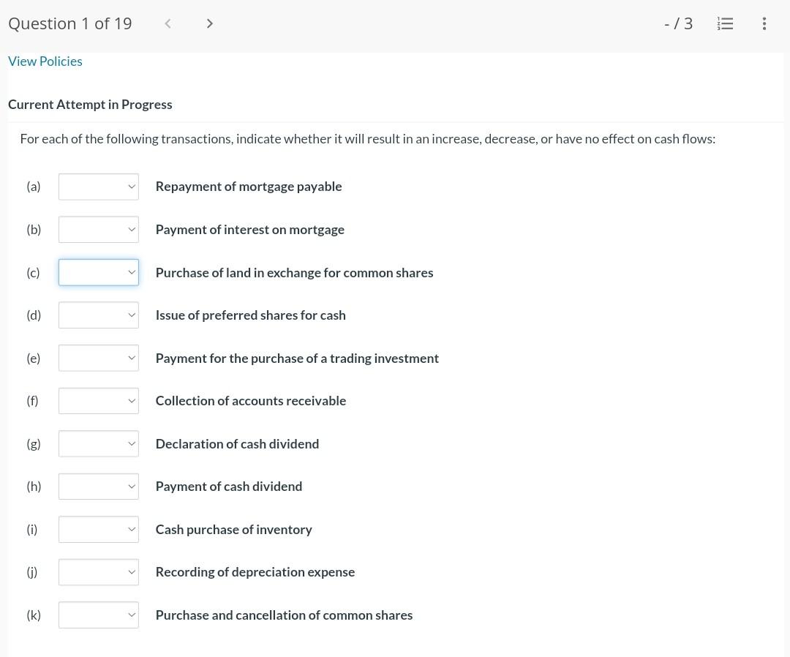
Task: Expand the dropdown for Declaration of cash dividend
Action: 98,443
